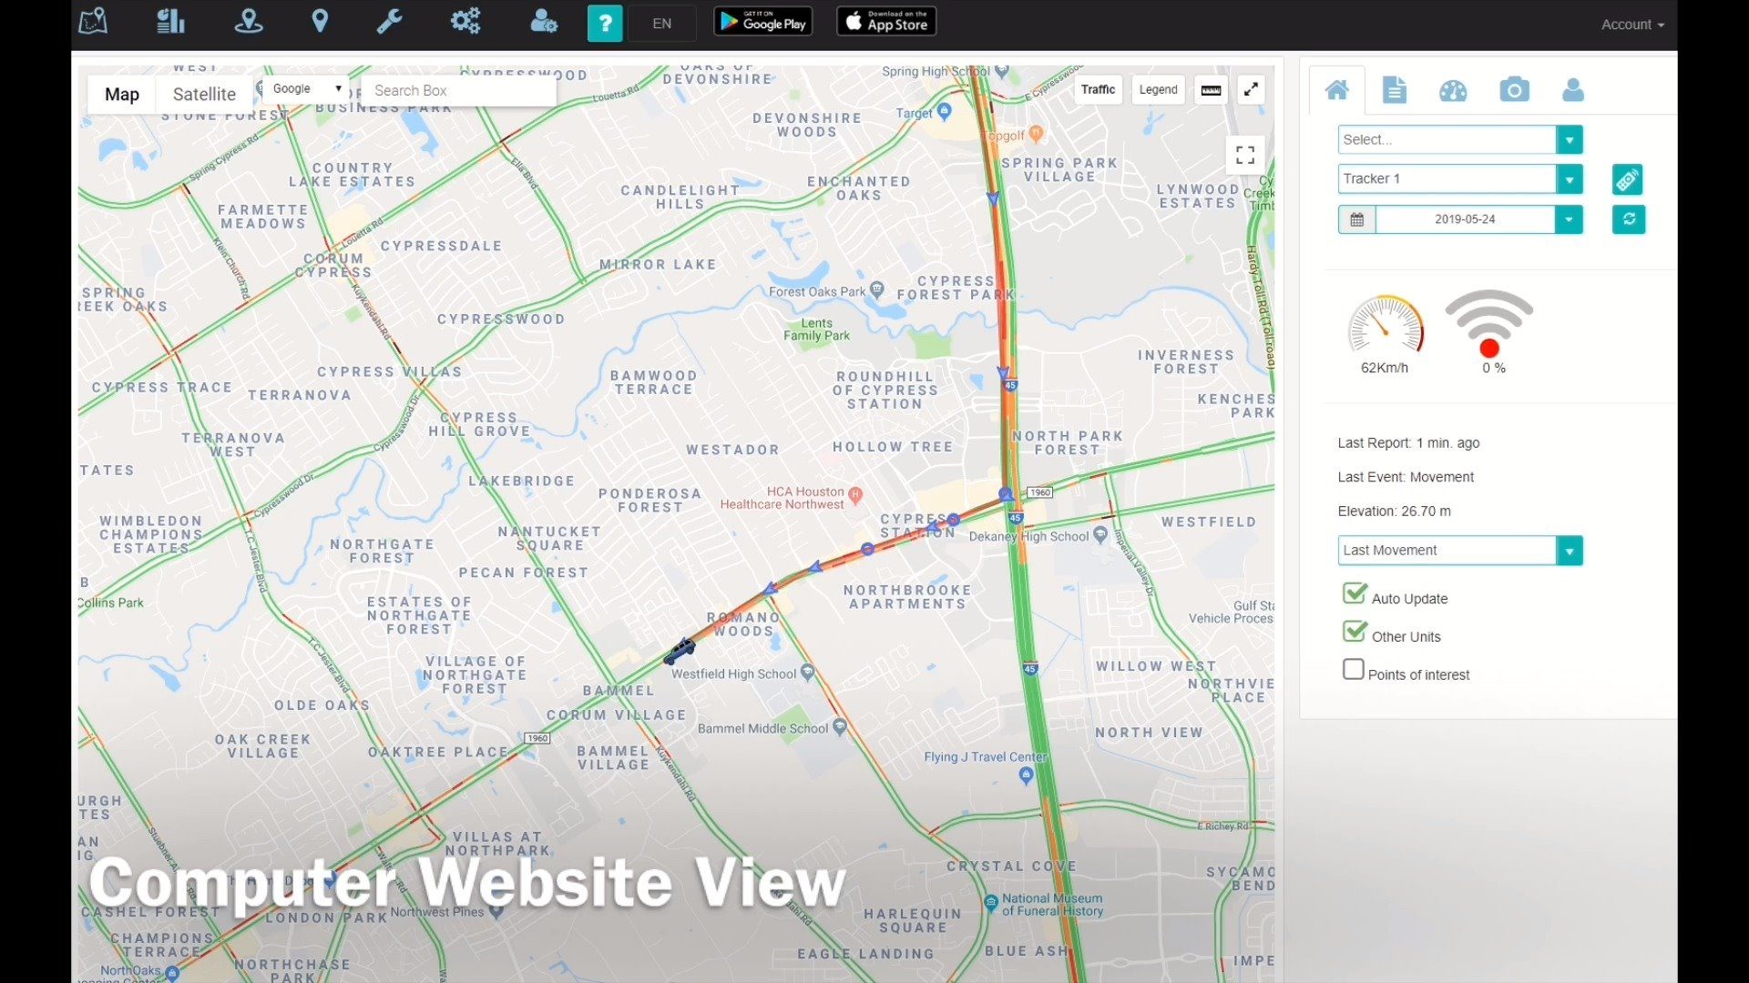Click the speedometer gauge showing 62Km/h
The height and width of the screenshot is (983, 1749).
pos(1385,324)
